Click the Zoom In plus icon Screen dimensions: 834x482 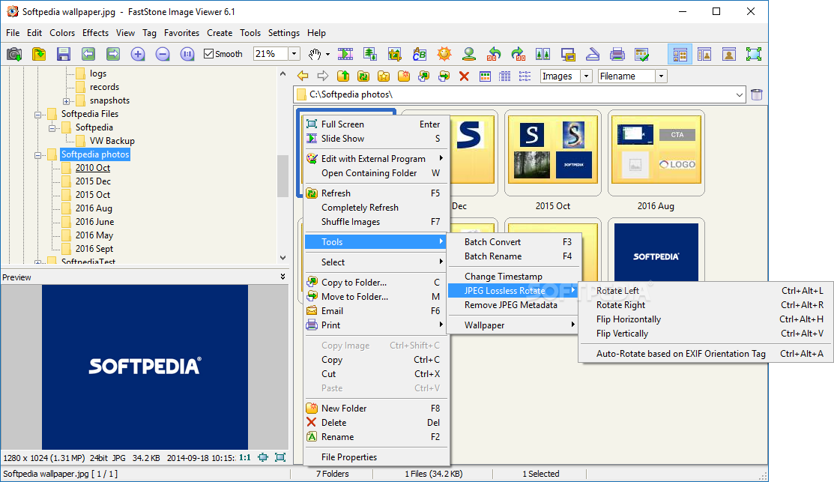138,54
